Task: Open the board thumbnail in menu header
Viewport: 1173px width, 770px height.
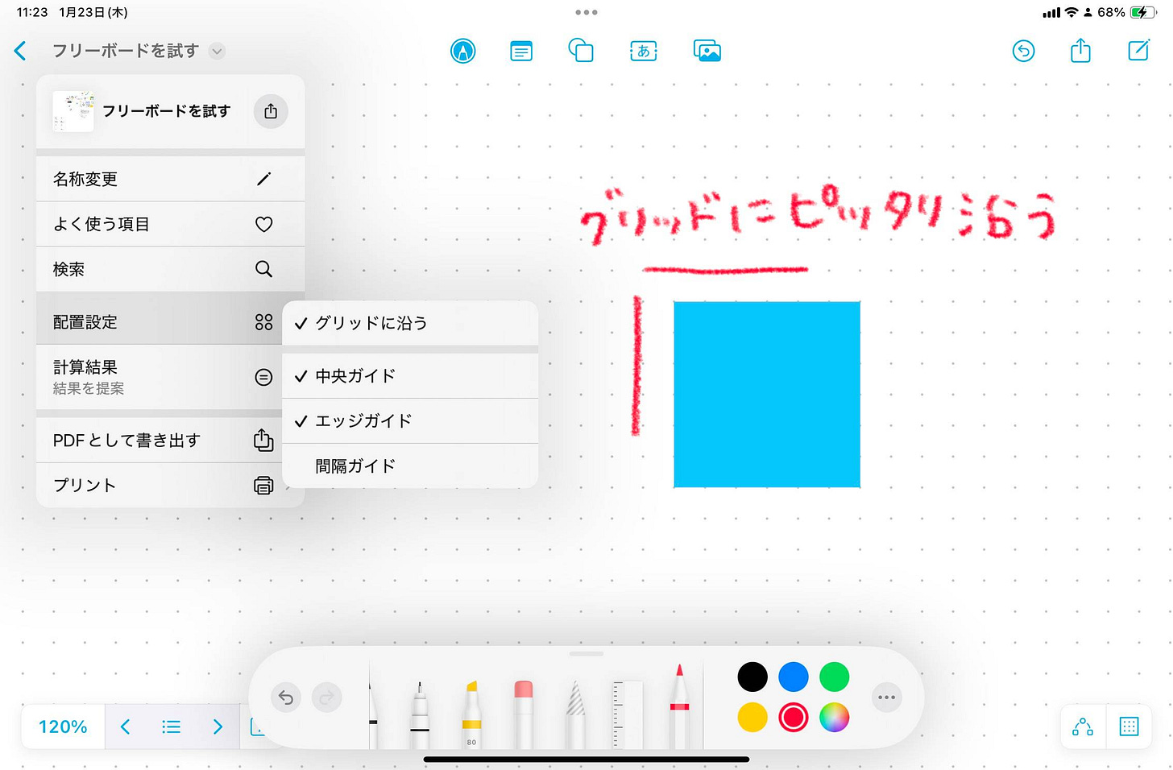Action: 73,111
